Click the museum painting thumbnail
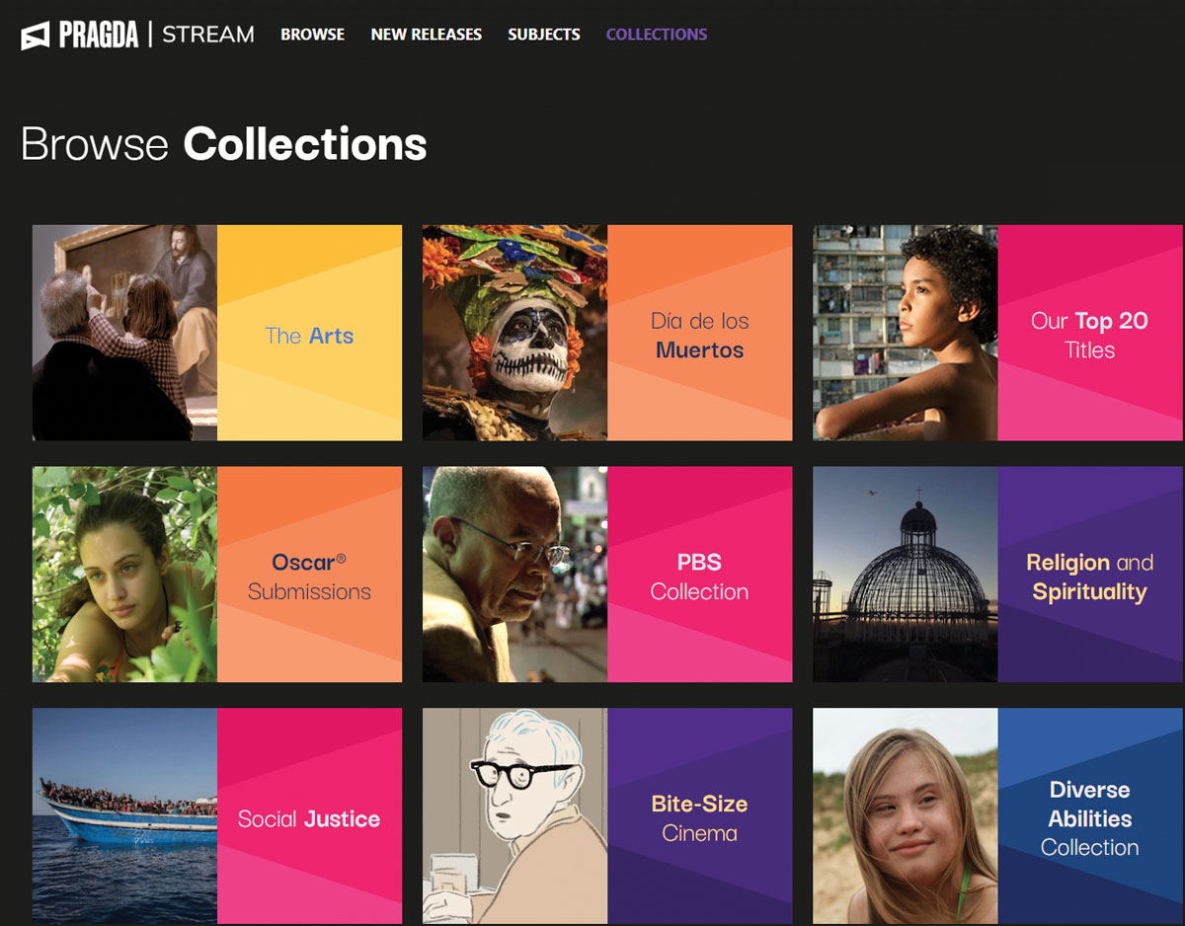1185x926 pixels. click(124, 333)
